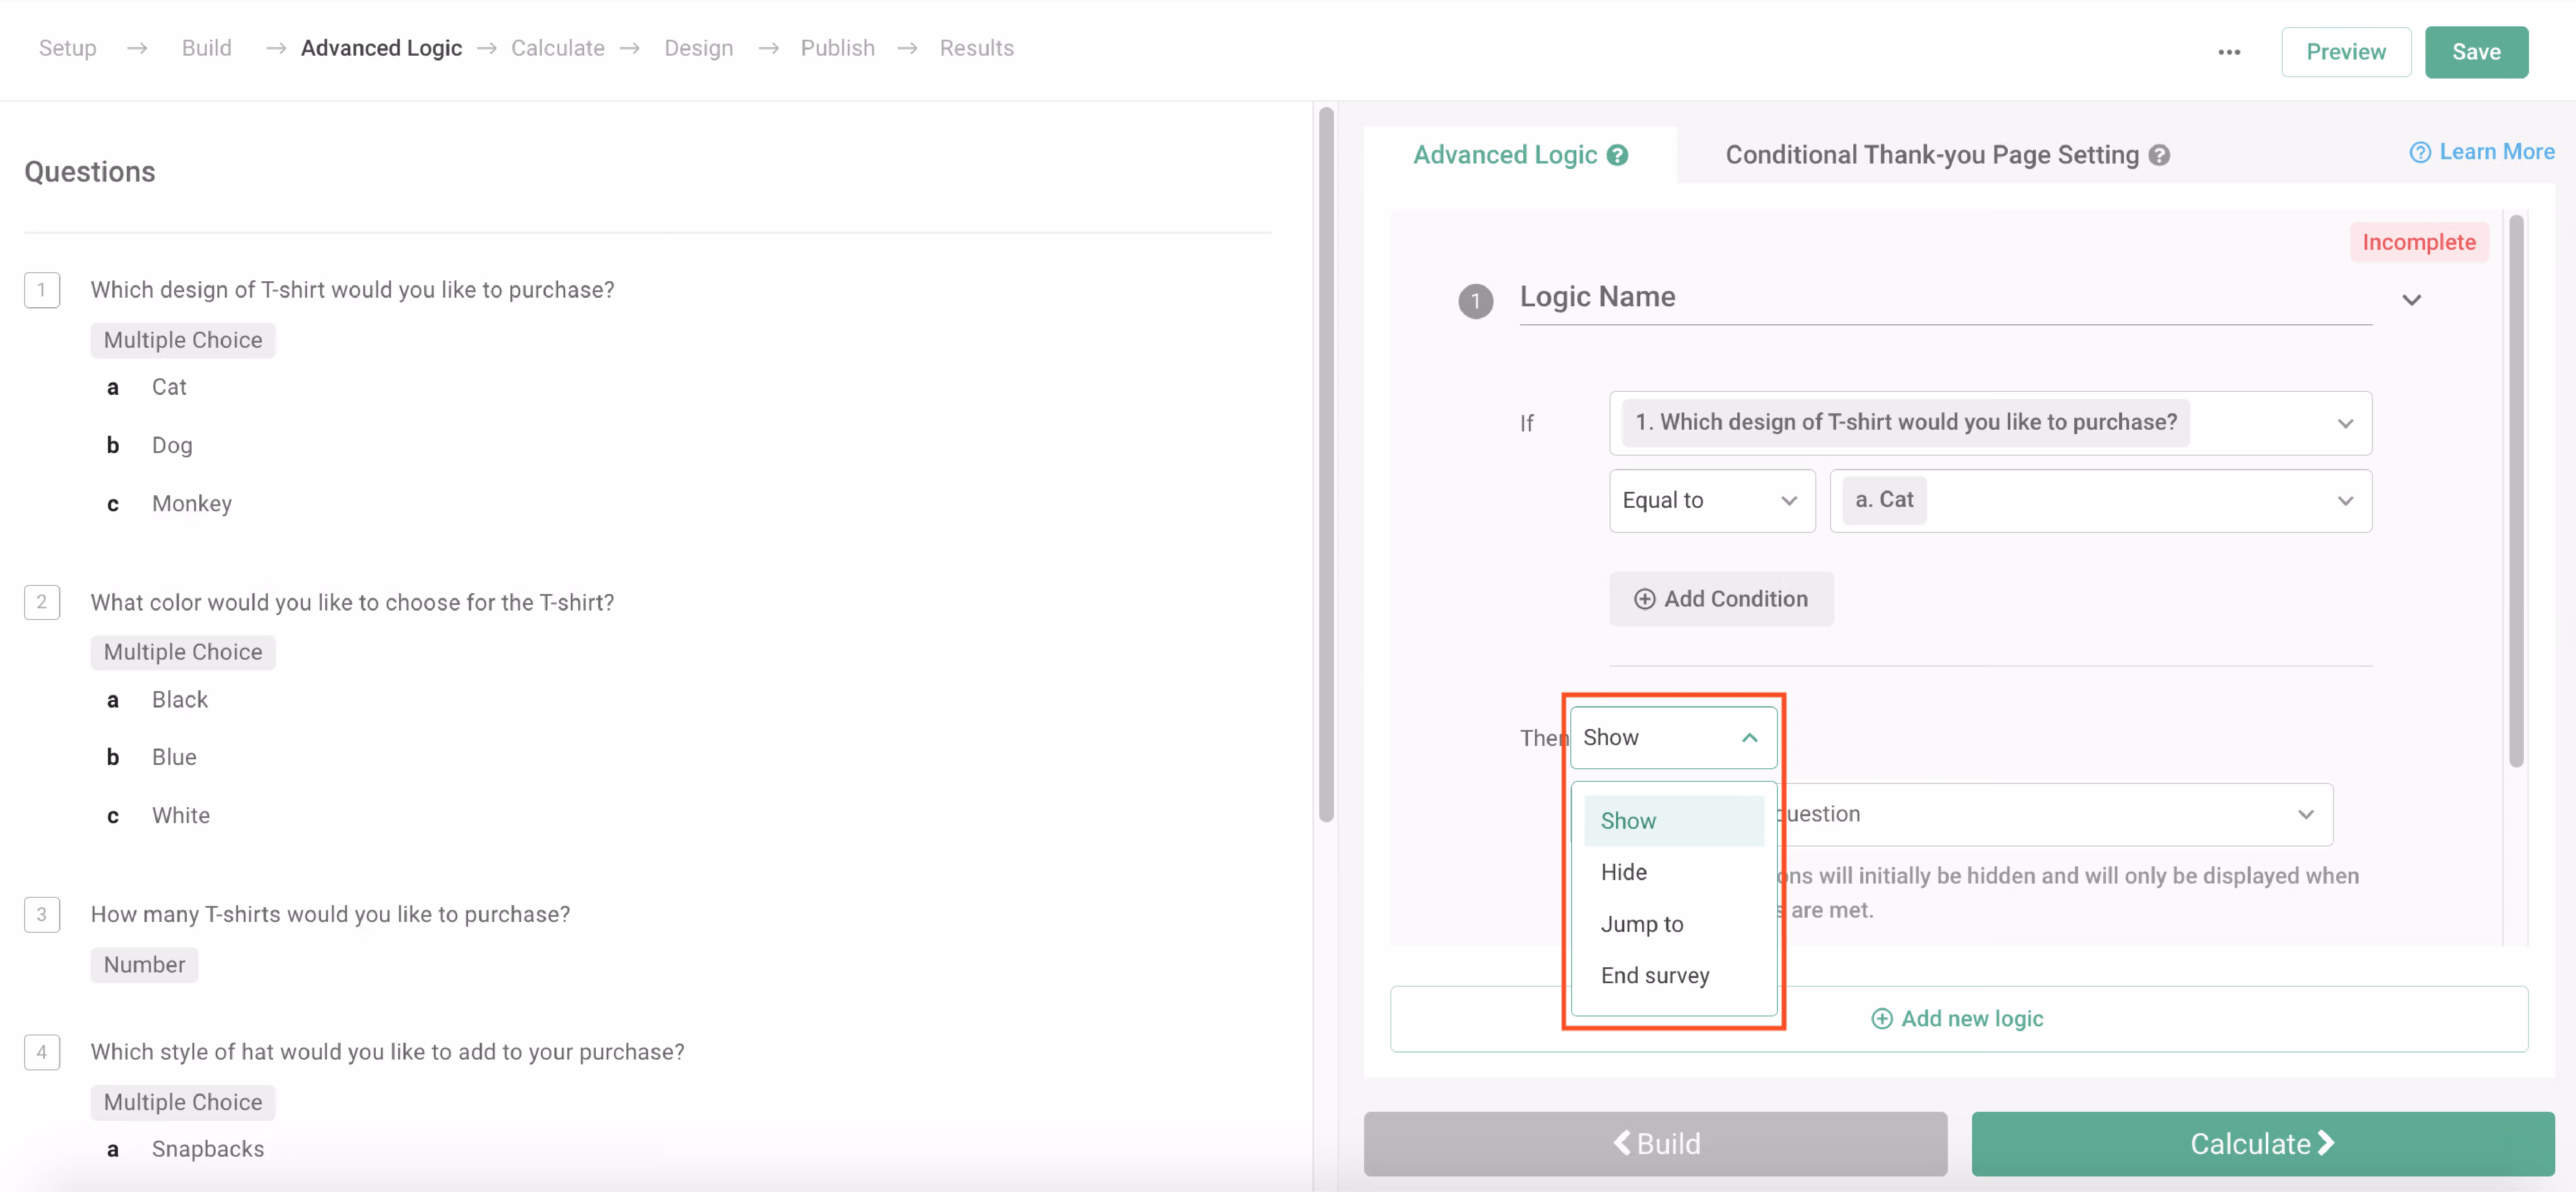
Task: Open the If question selection dropdown
Action: tap(1990, 423)
